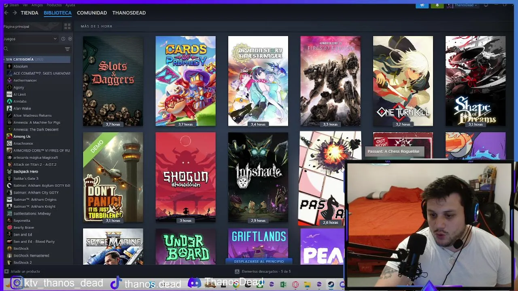Open the Slots & Daggers game cover
The height and width of the screenshot is (291, 518).
tap(113, 81)
